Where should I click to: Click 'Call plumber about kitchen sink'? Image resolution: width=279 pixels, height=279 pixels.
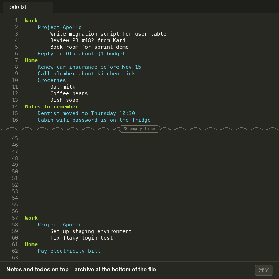tap(86, 74)
